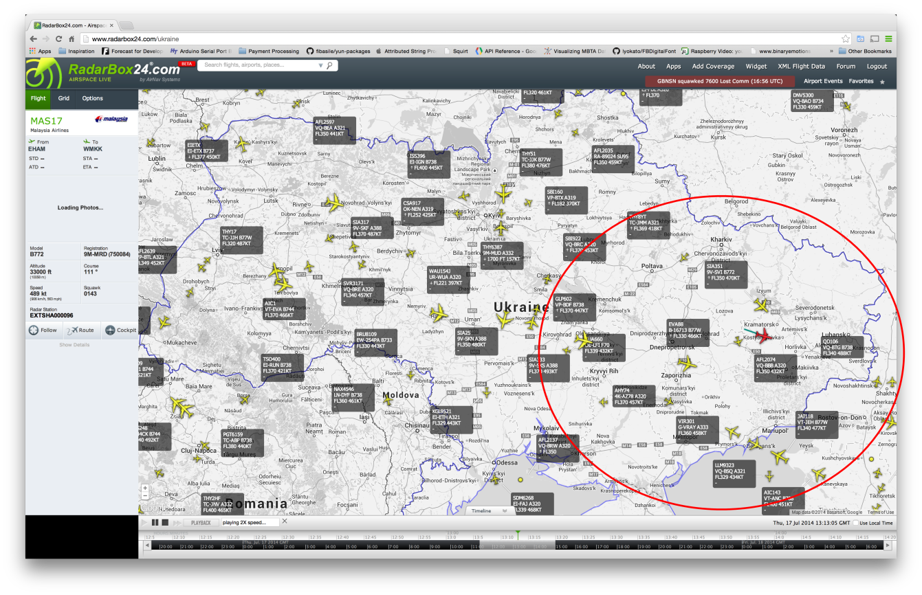Click the Terms of Use map link
The image size is (922, 595).
tap(881, 512)
